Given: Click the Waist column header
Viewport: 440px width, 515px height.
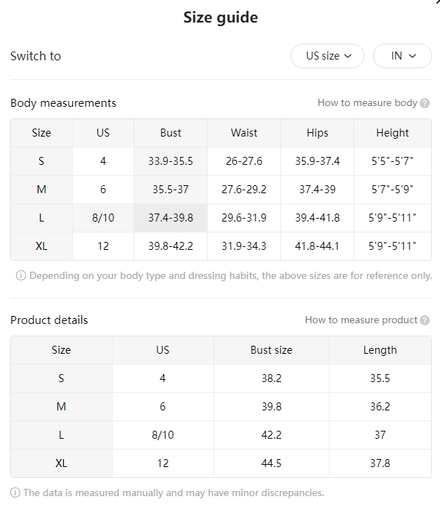Looking at the screenshot, I should point(244,133).
